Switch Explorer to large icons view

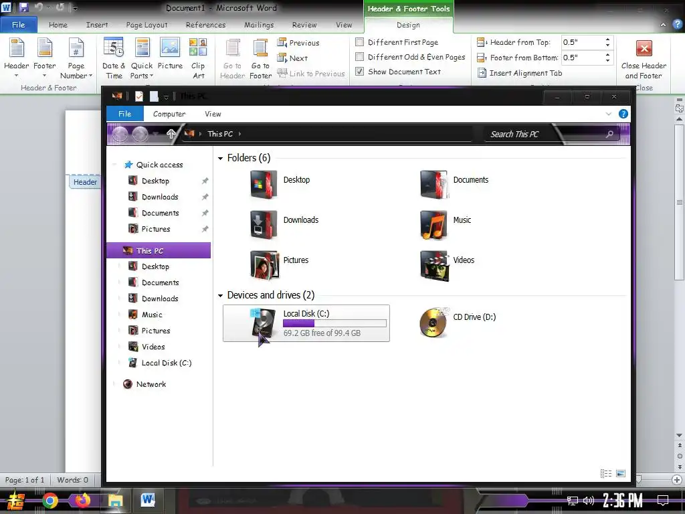[x=621, y=473]
